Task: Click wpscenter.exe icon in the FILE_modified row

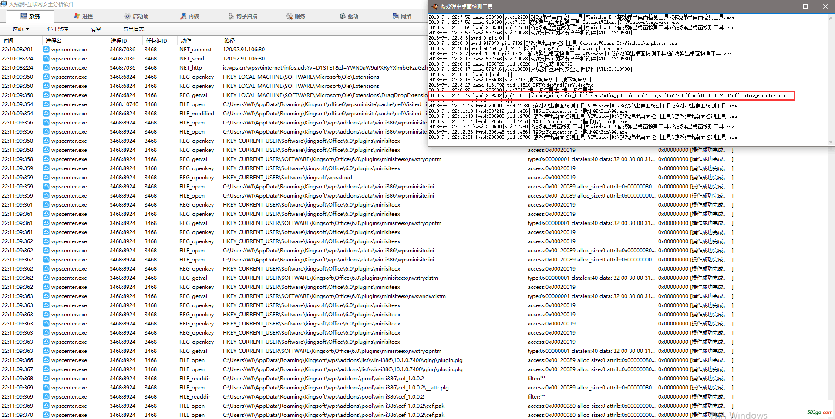Action: point(46,114)
